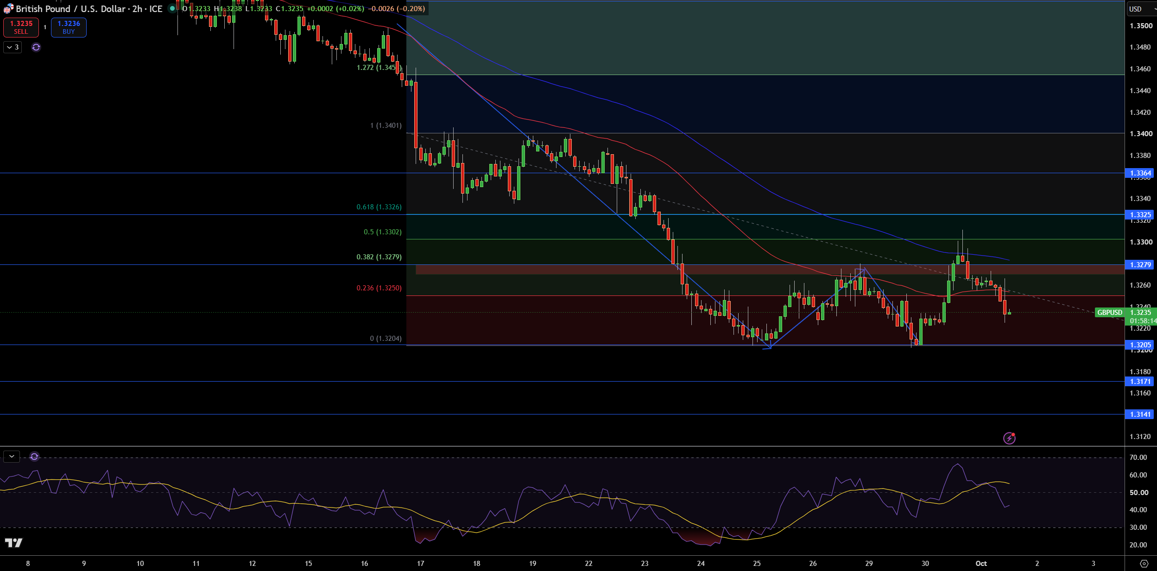Click the purple refresh icon under SELL
The height and width of the screenshot is (571, 1157).
pyautogui.click(x=36, y=47)
